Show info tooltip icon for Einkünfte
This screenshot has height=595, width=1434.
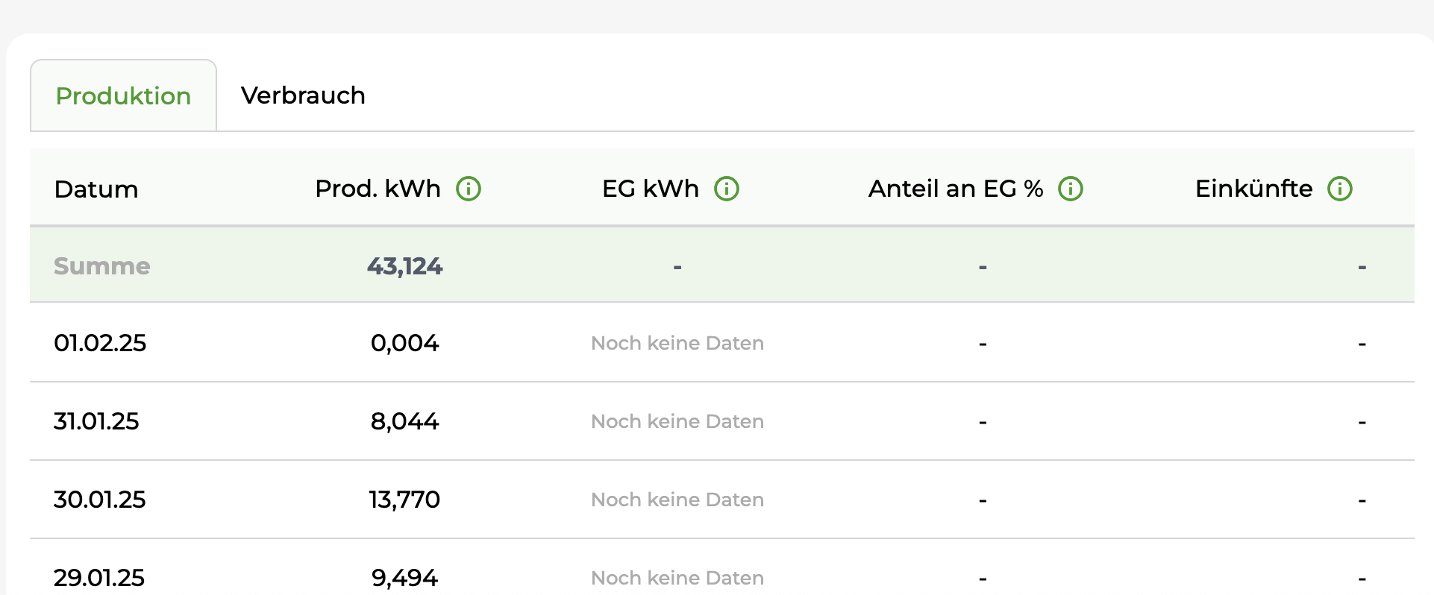[1340, 189]
